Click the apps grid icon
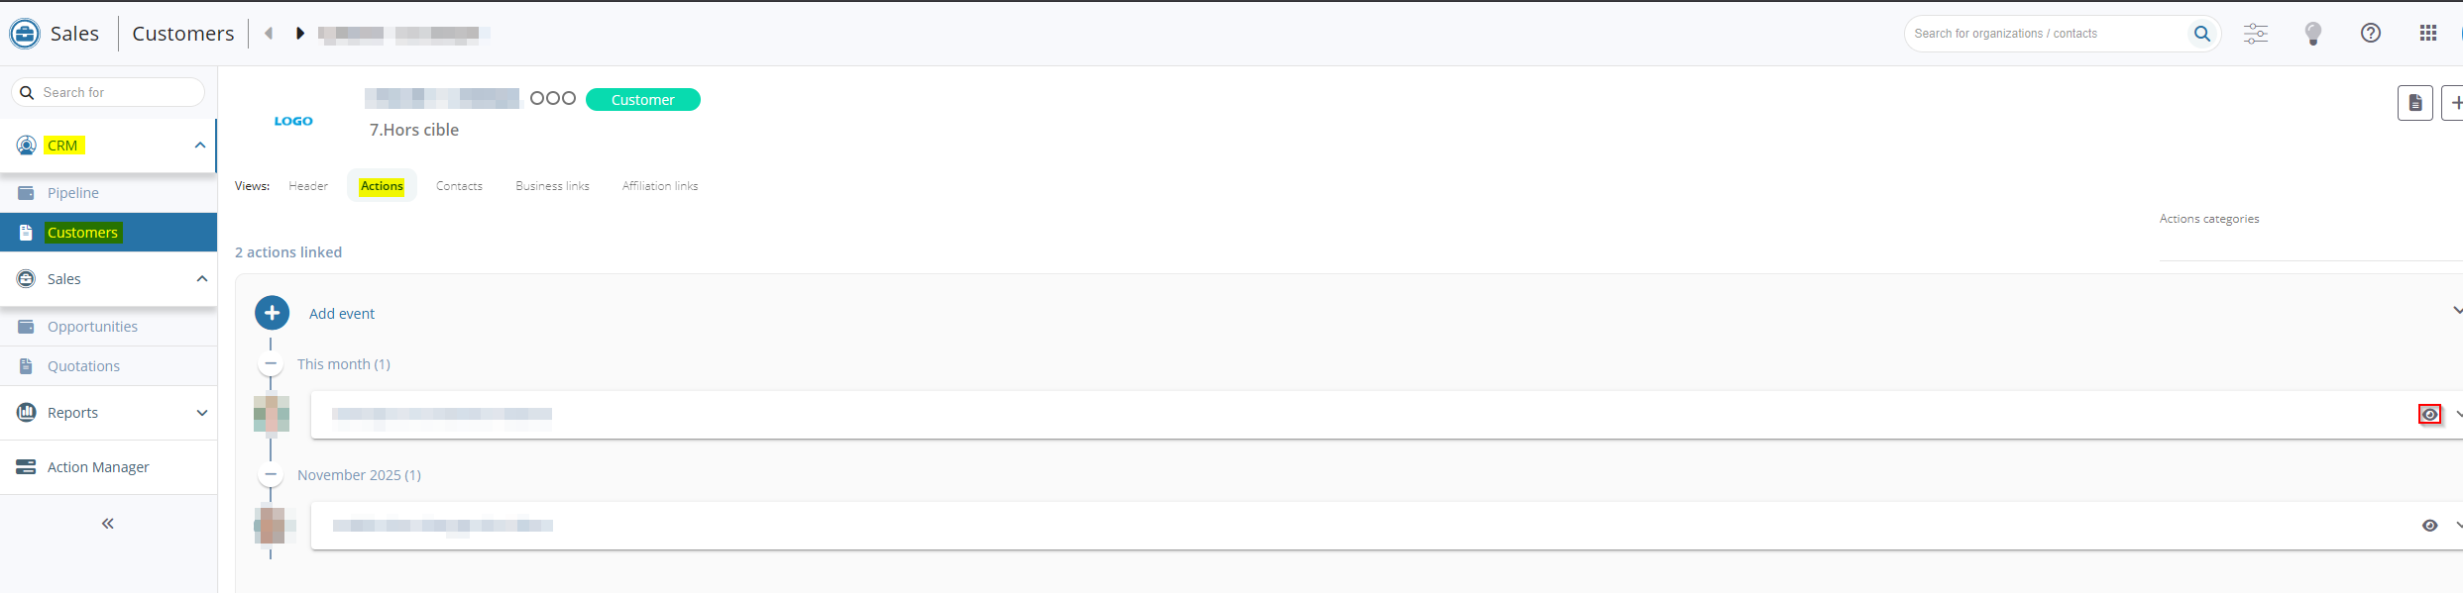This screenshot has height=593, width=2463. click(x=2427, y=34)
